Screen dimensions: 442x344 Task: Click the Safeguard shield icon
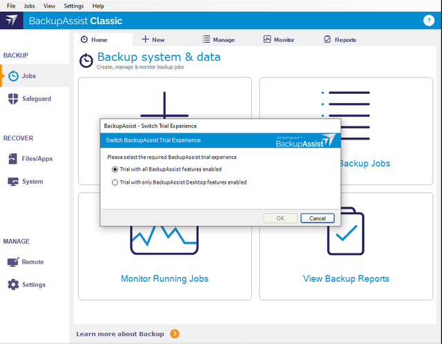(x=13, y=99)
